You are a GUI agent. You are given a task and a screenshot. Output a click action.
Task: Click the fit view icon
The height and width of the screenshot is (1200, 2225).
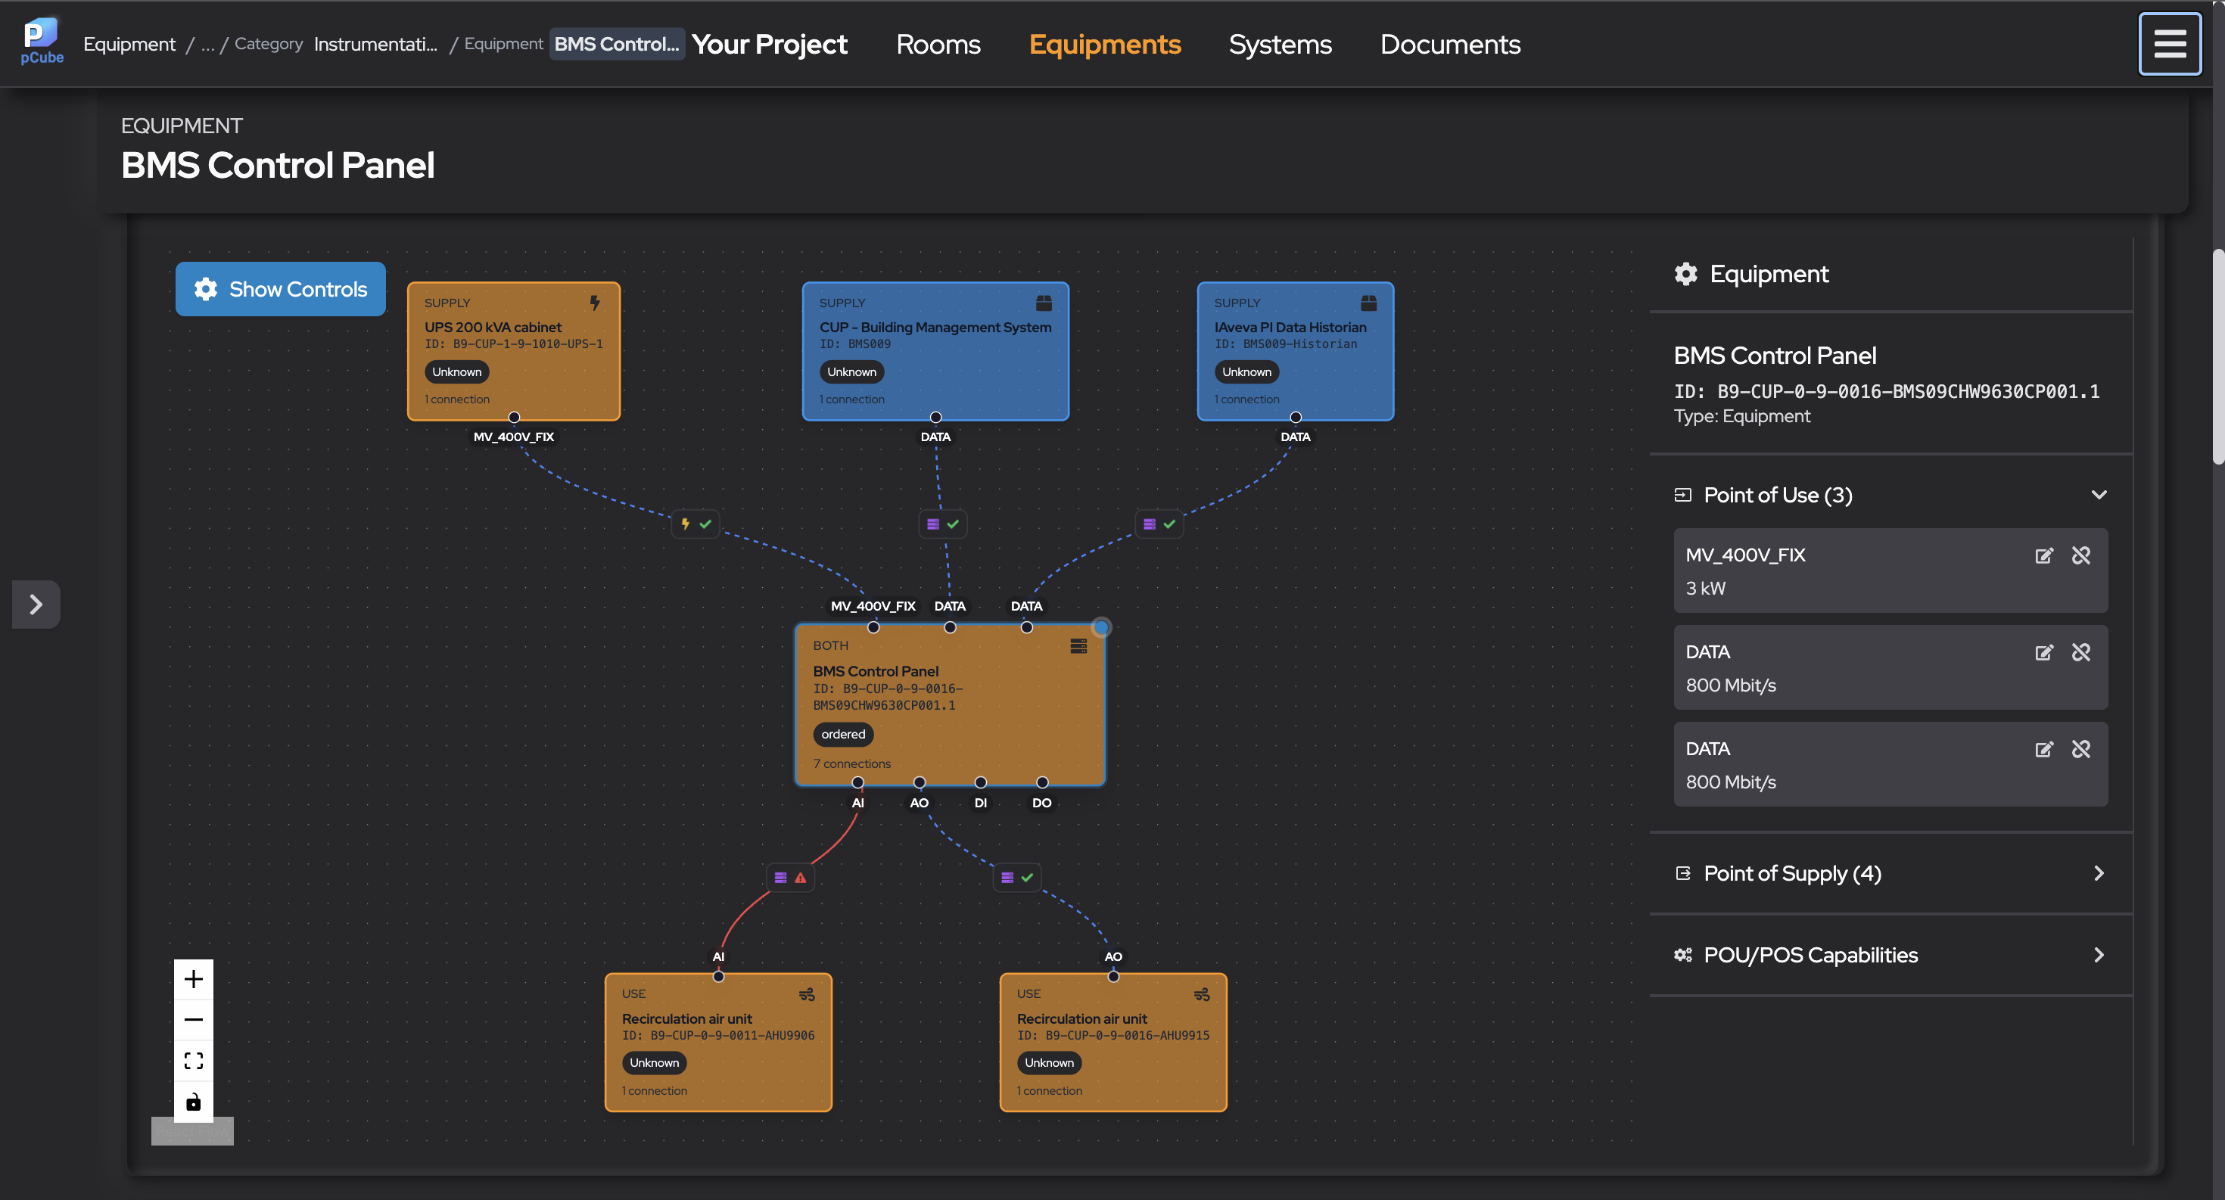coord(194,1060)
